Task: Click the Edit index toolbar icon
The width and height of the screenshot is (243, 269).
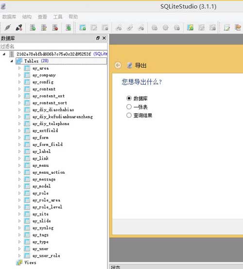Action: point(130,27)
